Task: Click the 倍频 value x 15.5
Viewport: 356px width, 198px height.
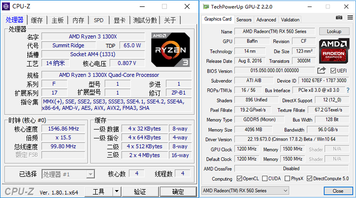Action: (x=63, y=137)
